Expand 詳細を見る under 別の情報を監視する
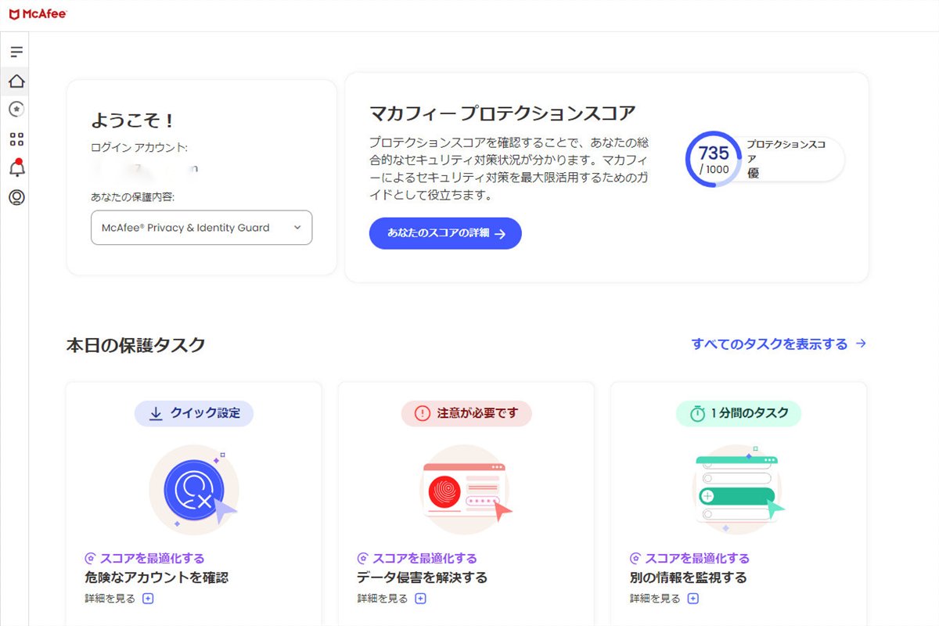 (664, 599)
